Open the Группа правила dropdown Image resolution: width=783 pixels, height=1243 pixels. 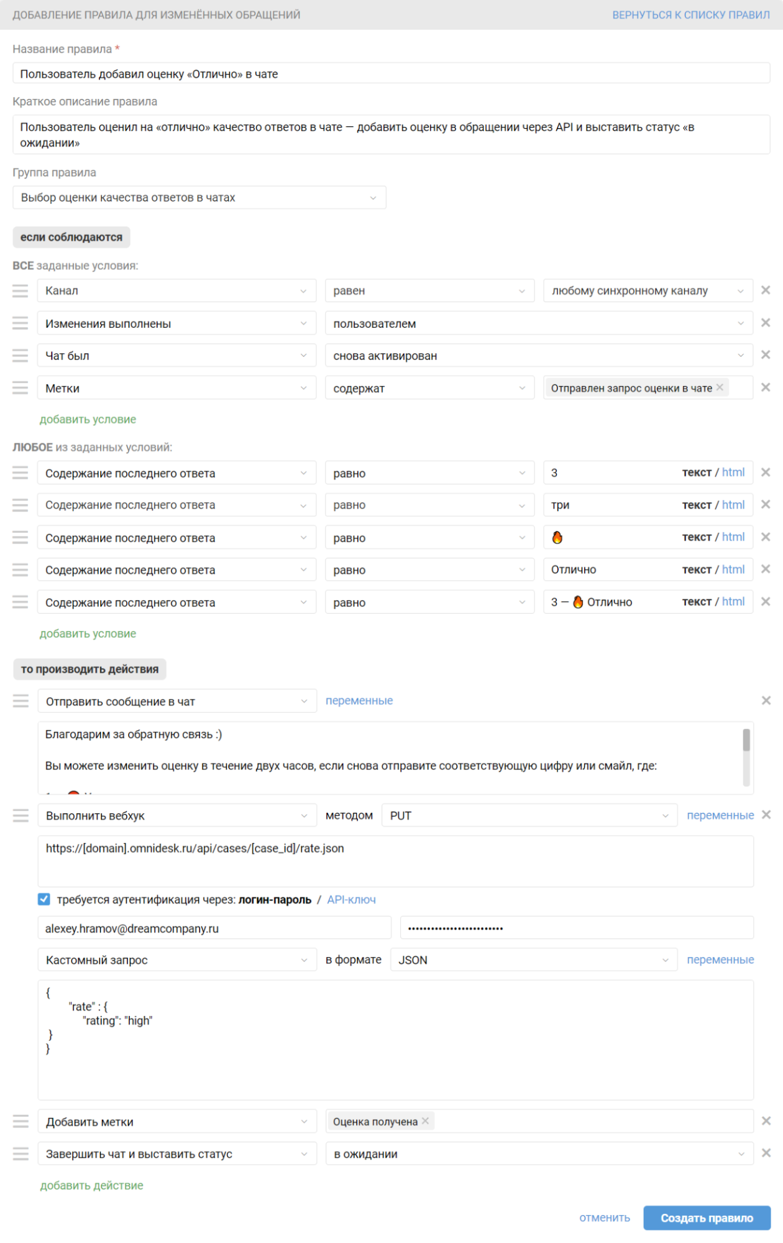(x=199, y=197)
